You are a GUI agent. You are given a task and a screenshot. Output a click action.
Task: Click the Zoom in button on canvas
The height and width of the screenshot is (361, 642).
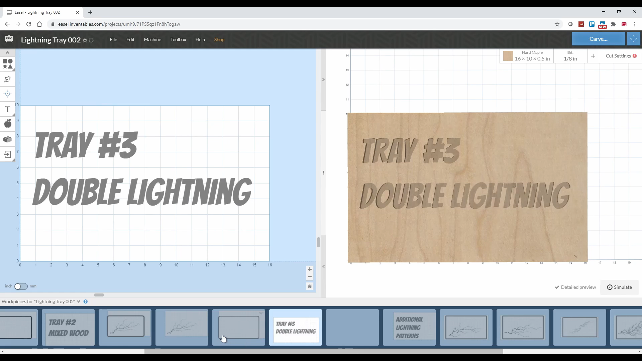(310, 269)
